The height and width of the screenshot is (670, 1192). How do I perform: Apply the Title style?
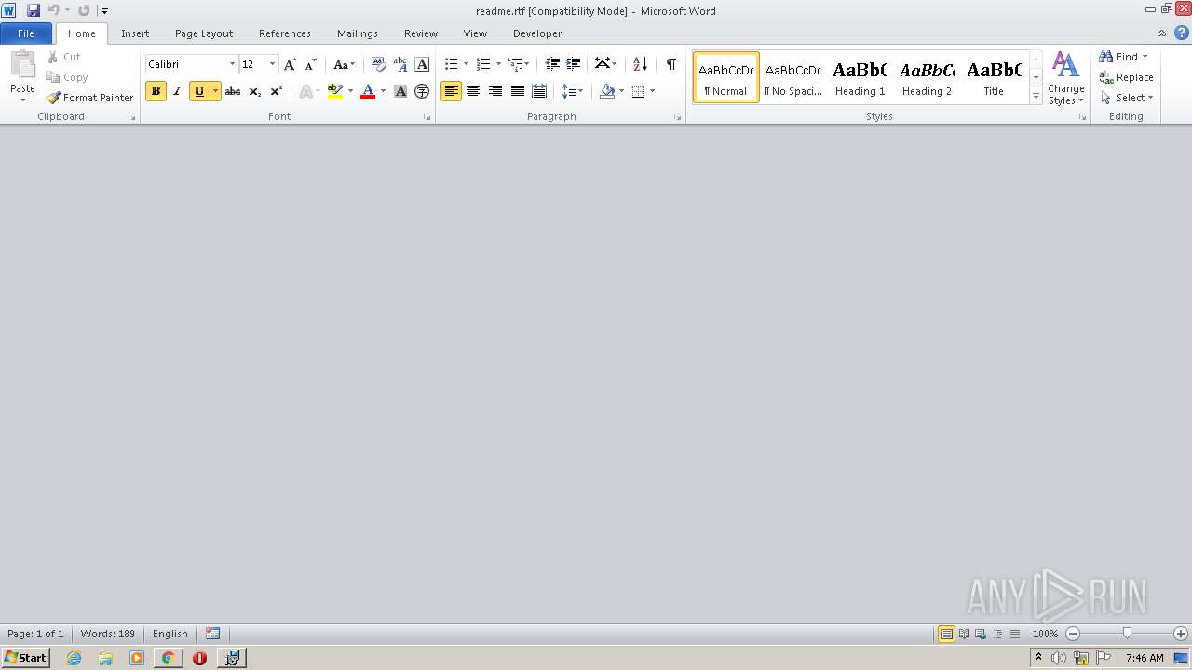click(994, 77)
